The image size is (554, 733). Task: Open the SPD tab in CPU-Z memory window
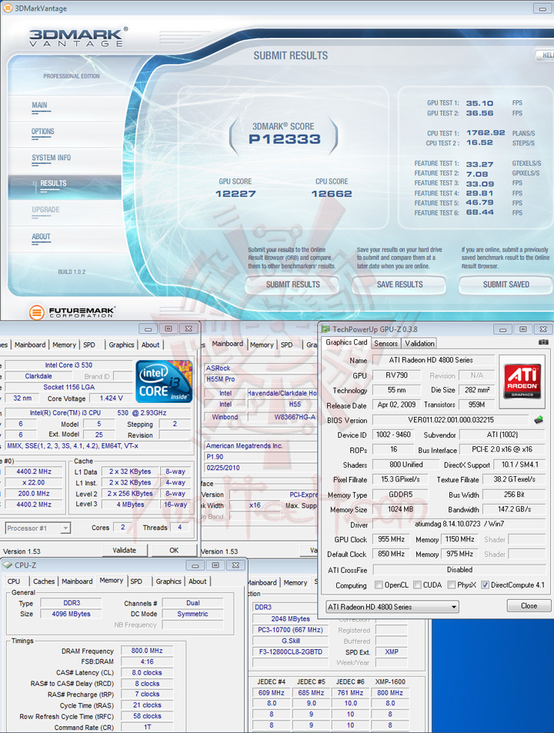point(136,581)
